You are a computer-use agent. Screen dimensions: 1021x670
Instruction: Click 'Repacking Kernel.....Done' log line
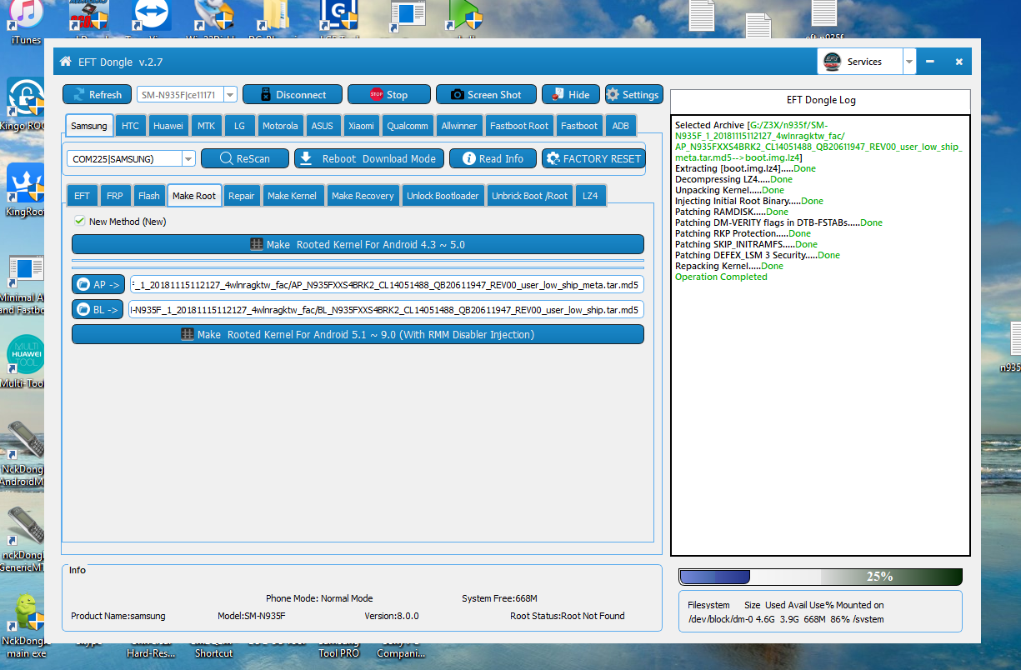pos(729,266)
